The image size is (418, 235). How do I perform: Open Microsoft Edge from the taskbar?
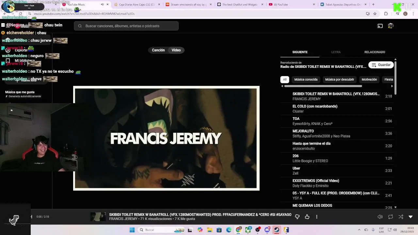click(x=229, y=230)
